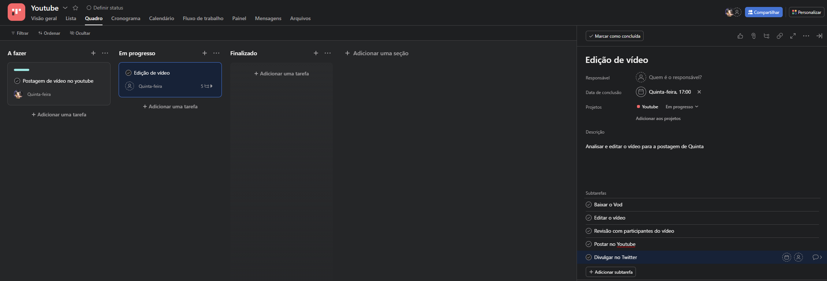Click assignee avatar on Postagem de vídeo card
This screenshot has width=827, height=281.
point(18,94)
